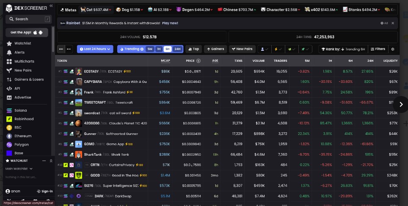
Task: Click the right arrow carousel button
Action: 401,104
